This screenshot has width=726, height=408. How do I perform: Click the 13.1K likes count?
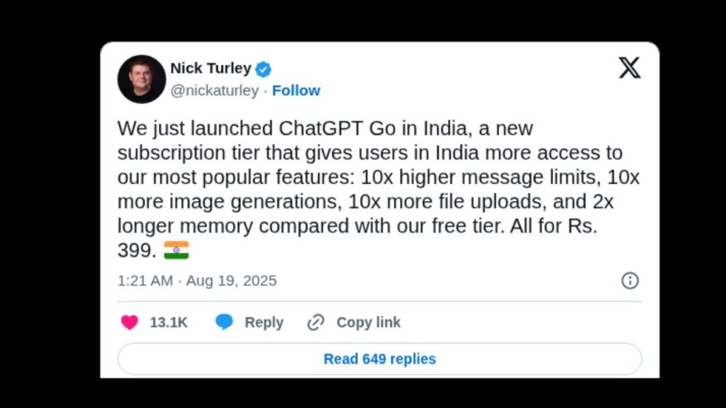pos(169,322)
